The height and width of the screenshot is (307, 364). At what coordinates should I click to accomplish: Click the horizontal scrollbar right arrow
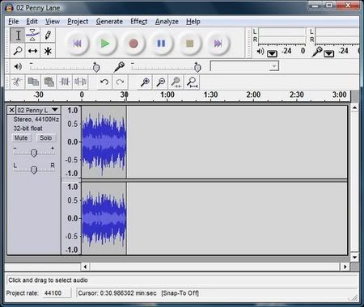pyautogui.click(x=345, y=267)
